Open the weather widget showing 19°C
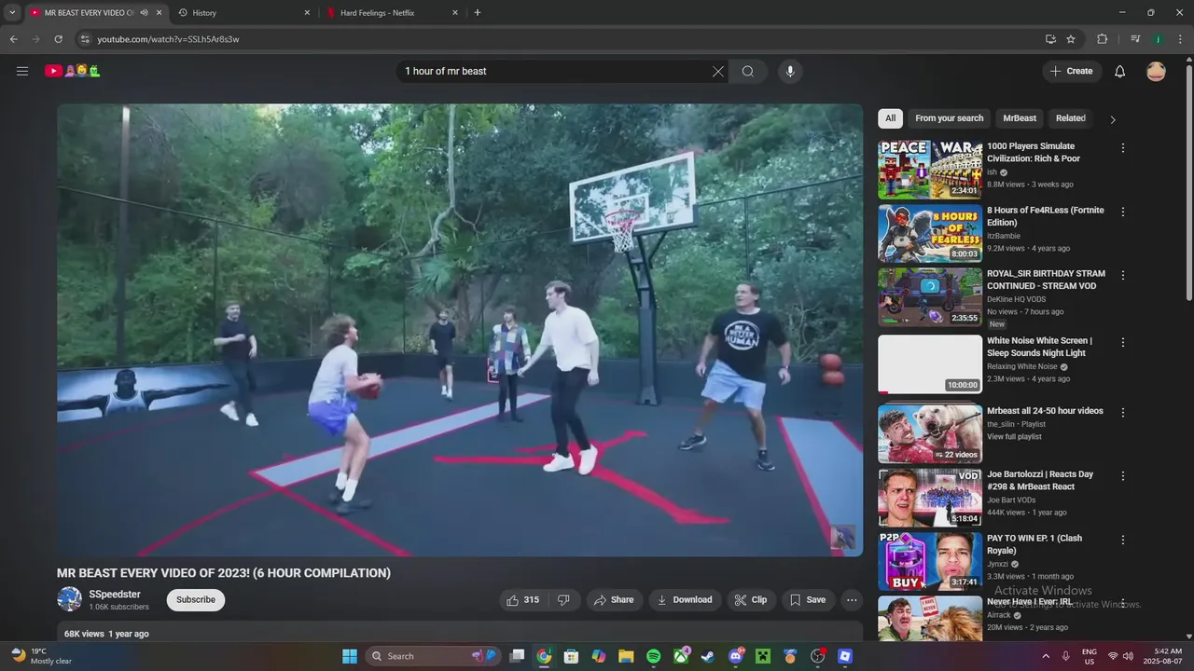The height and width of the screenshot is (671, 1194). (42, 656)
